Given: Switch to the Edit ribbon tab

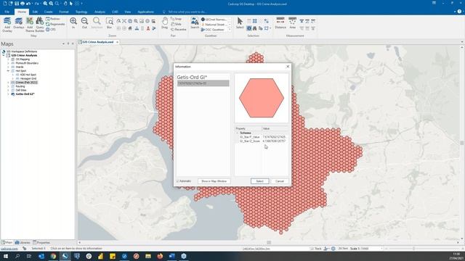Looking at the screenshot, I should tap(35, 12).
